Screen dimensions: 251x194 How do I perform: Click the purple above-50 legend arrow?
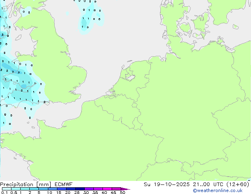[125, 189]
